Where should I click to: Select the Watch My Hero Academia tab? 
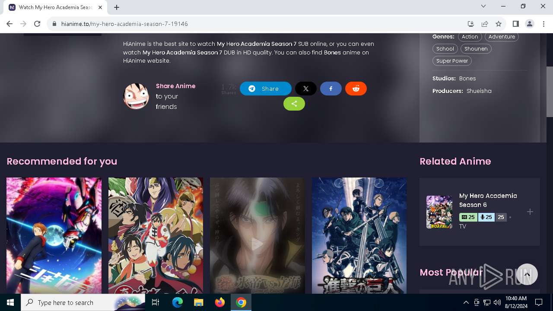[56, 7]
